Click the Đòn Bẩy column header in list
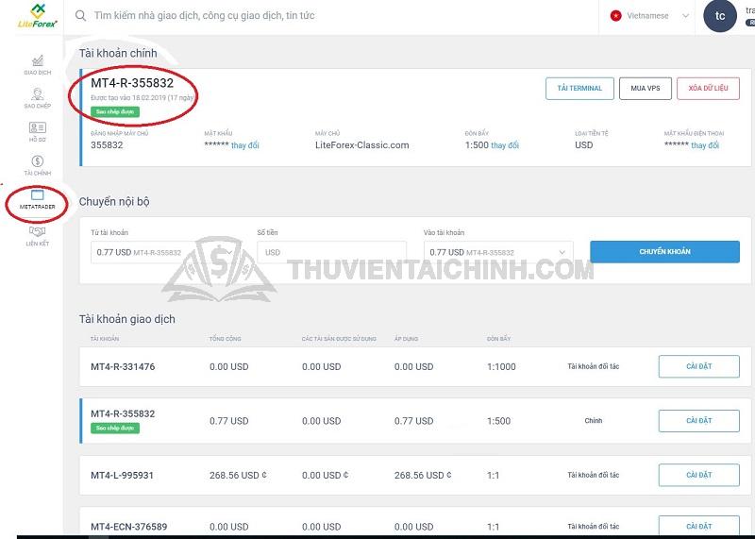 coord(498,339)
